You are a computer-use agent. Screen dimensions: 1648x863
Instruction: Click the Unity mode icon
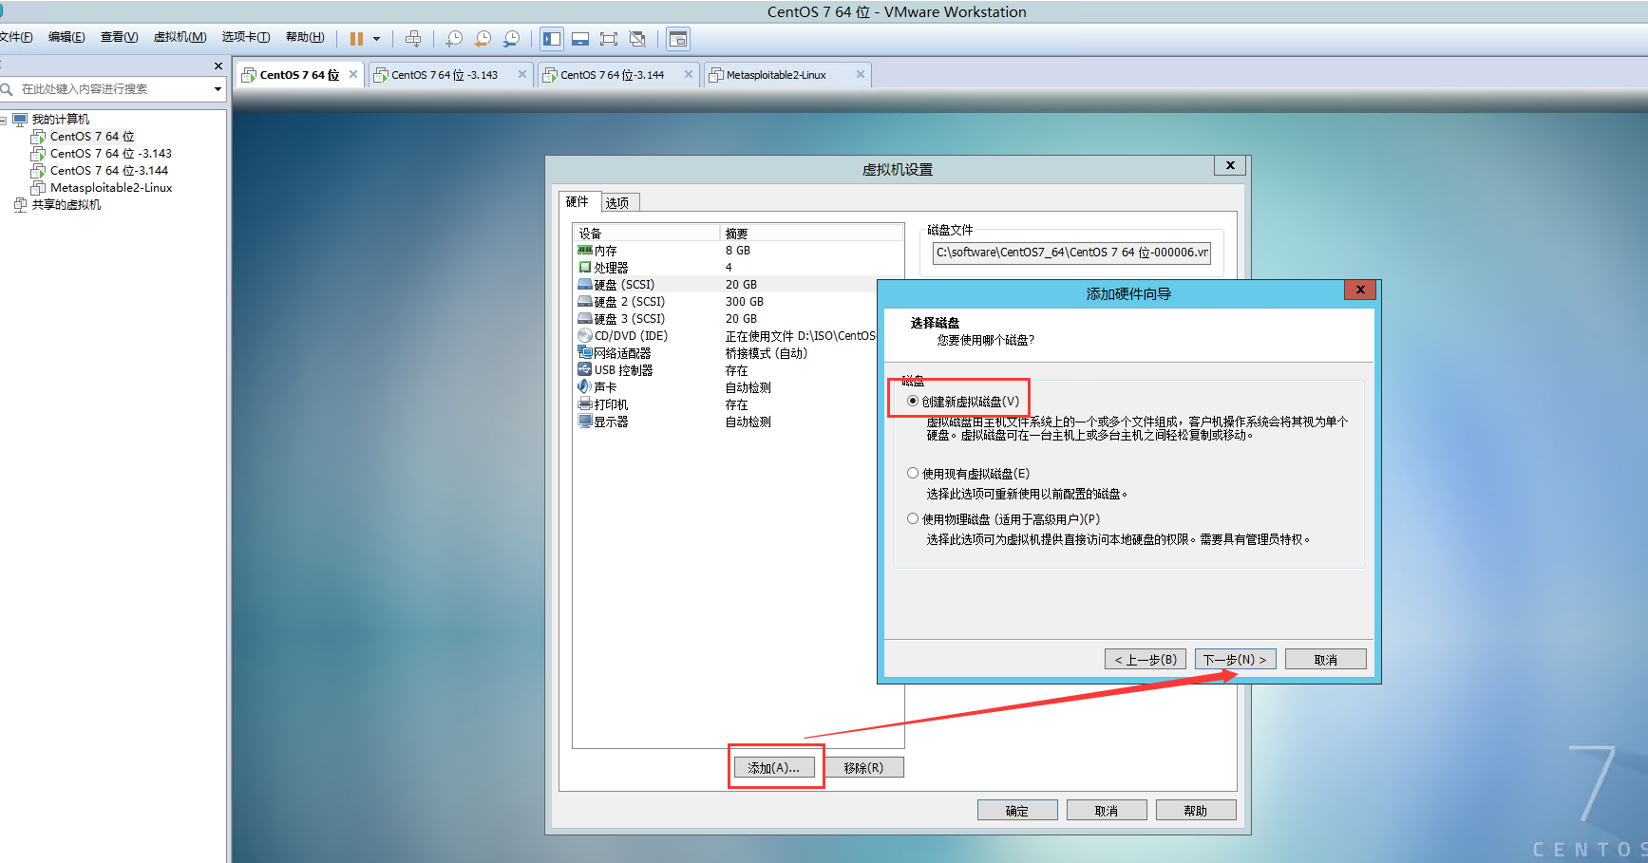pos(637,39)
